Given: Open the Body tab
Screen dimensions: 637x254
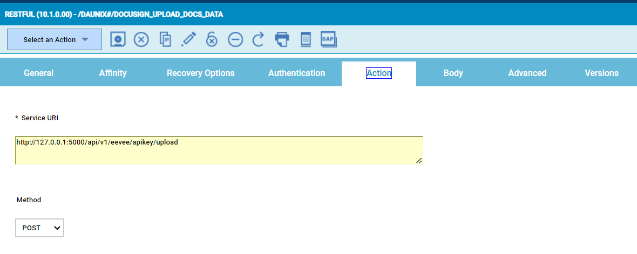Looking at the screenshot, I should tap(453, 73).
